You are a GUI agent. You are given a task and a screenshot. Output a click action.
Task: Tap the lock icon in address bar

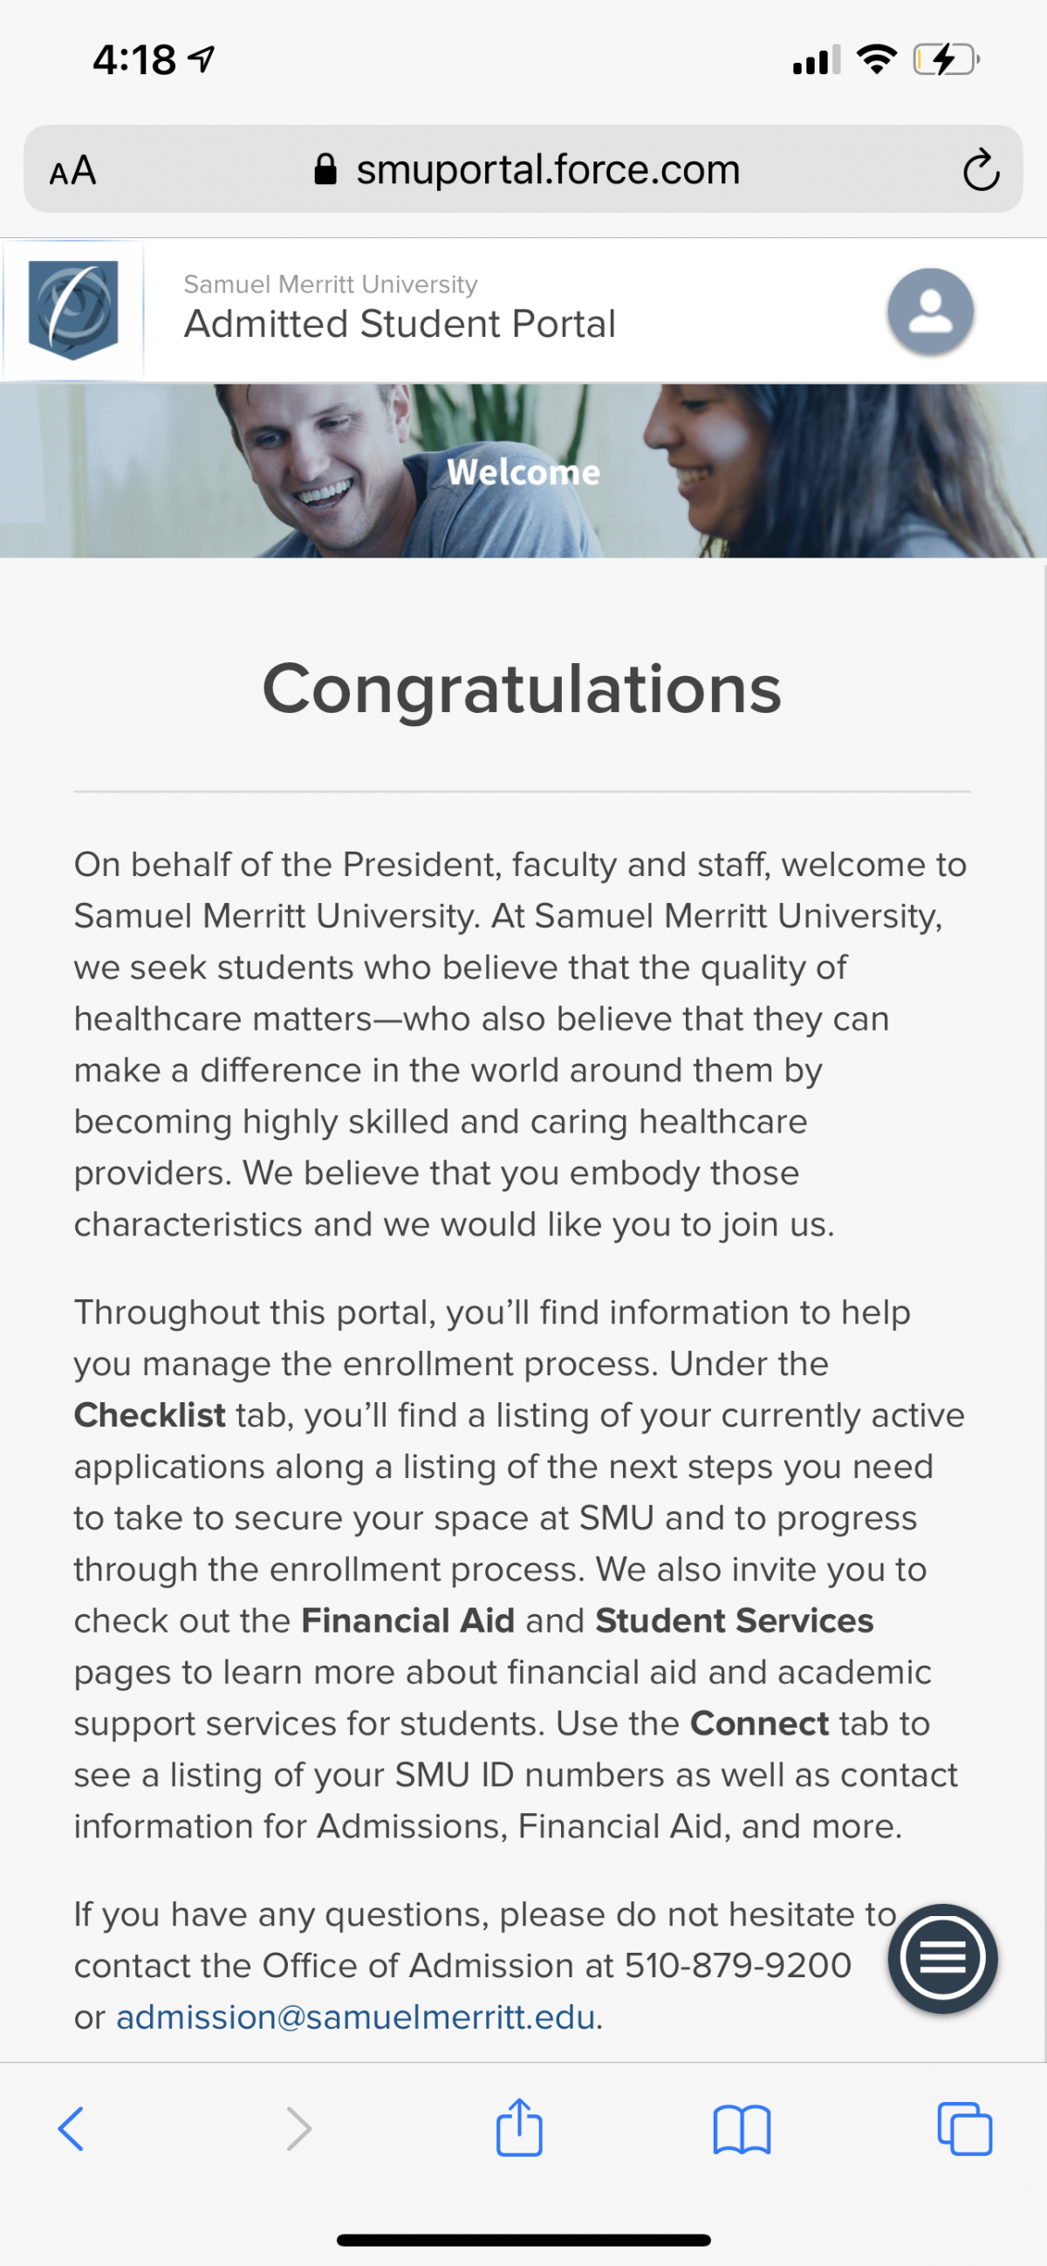pyautogui.click(x=325, y=169)
